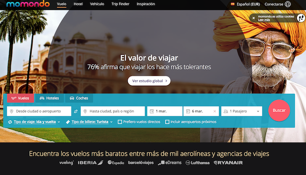306x175 pixels.
Task: Click Leer más cookie link
Action: 264,20
